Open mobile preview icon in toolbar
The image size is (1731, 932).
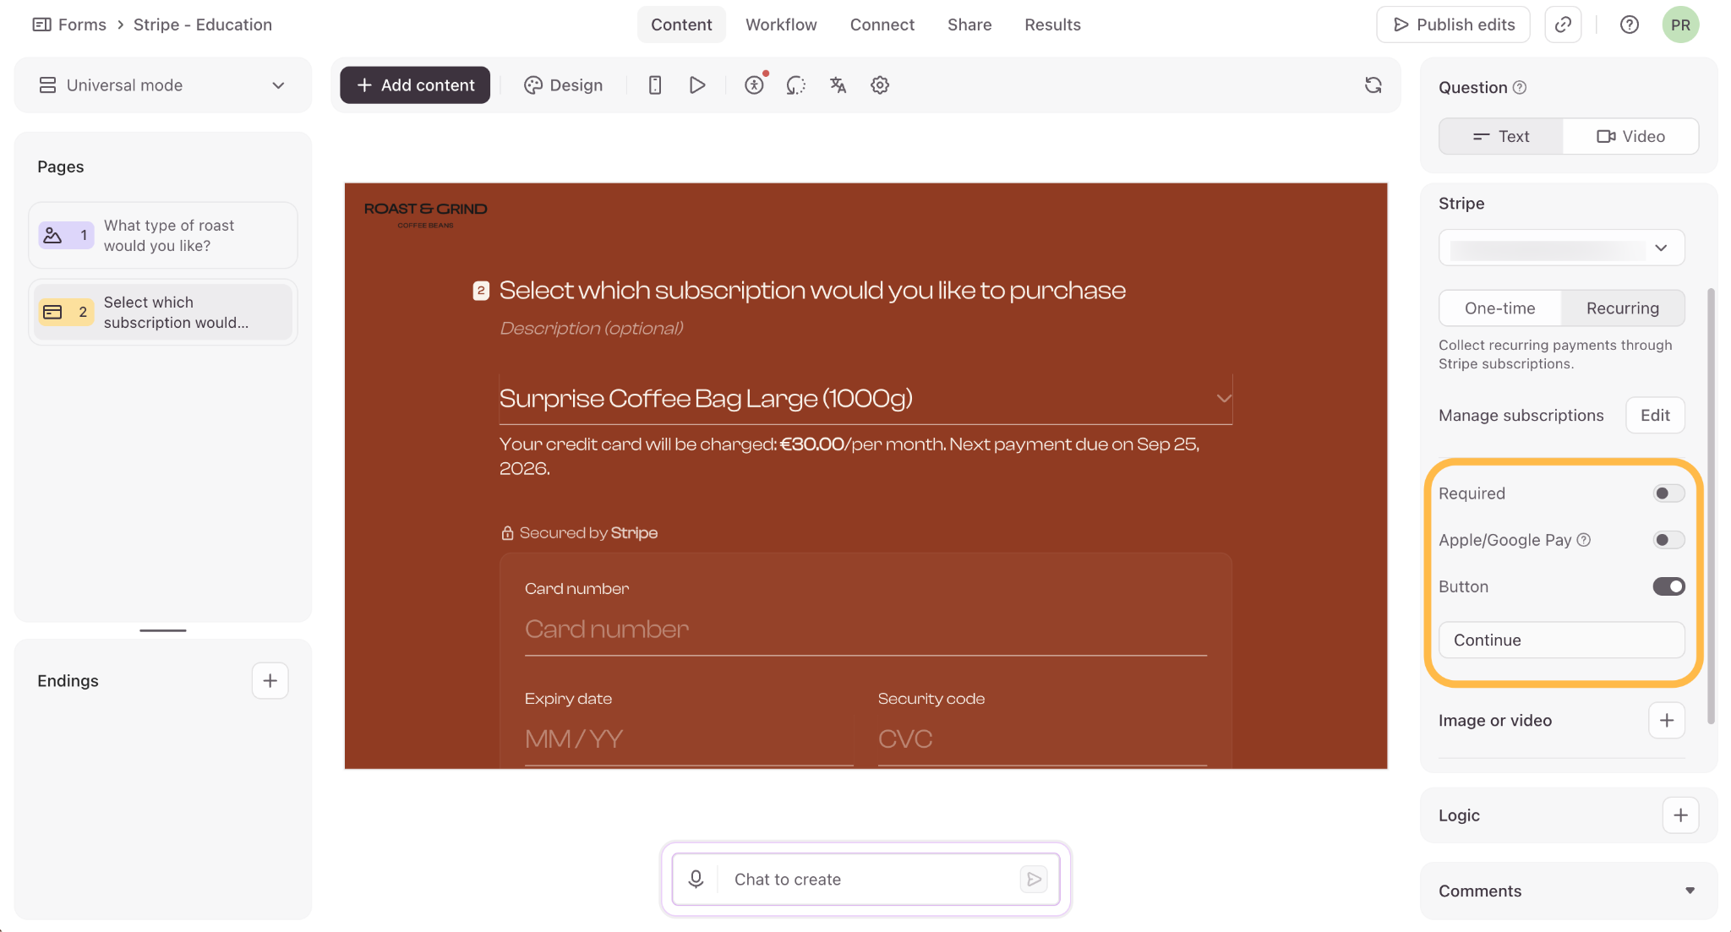pos(655,85)
